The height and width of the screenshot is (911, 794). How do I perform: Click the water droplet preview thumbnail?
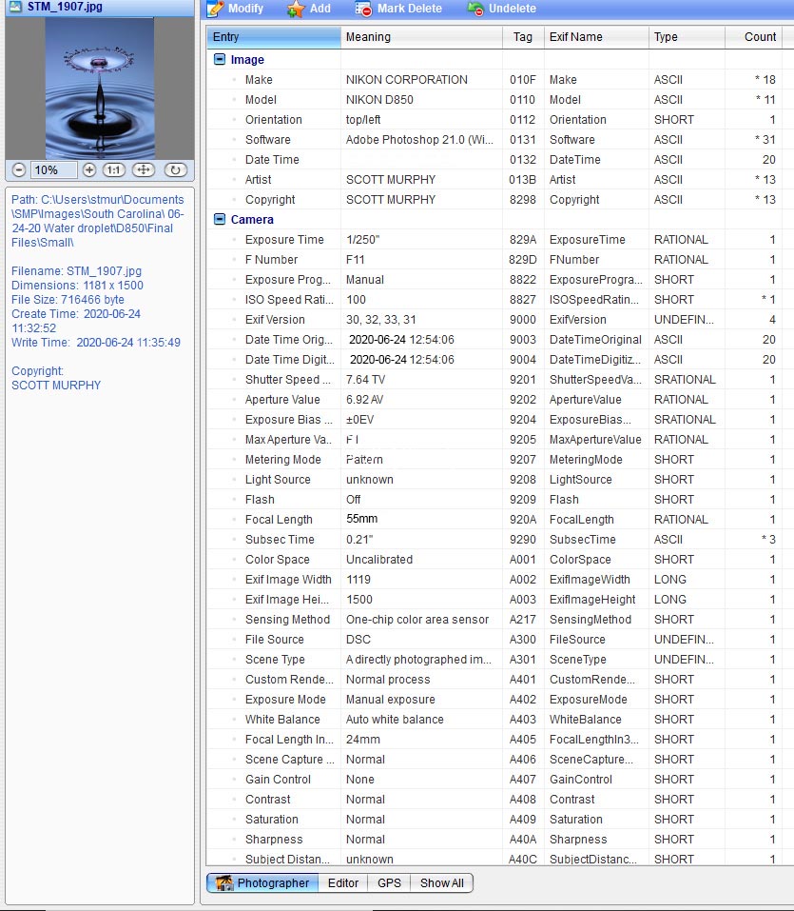99,88
